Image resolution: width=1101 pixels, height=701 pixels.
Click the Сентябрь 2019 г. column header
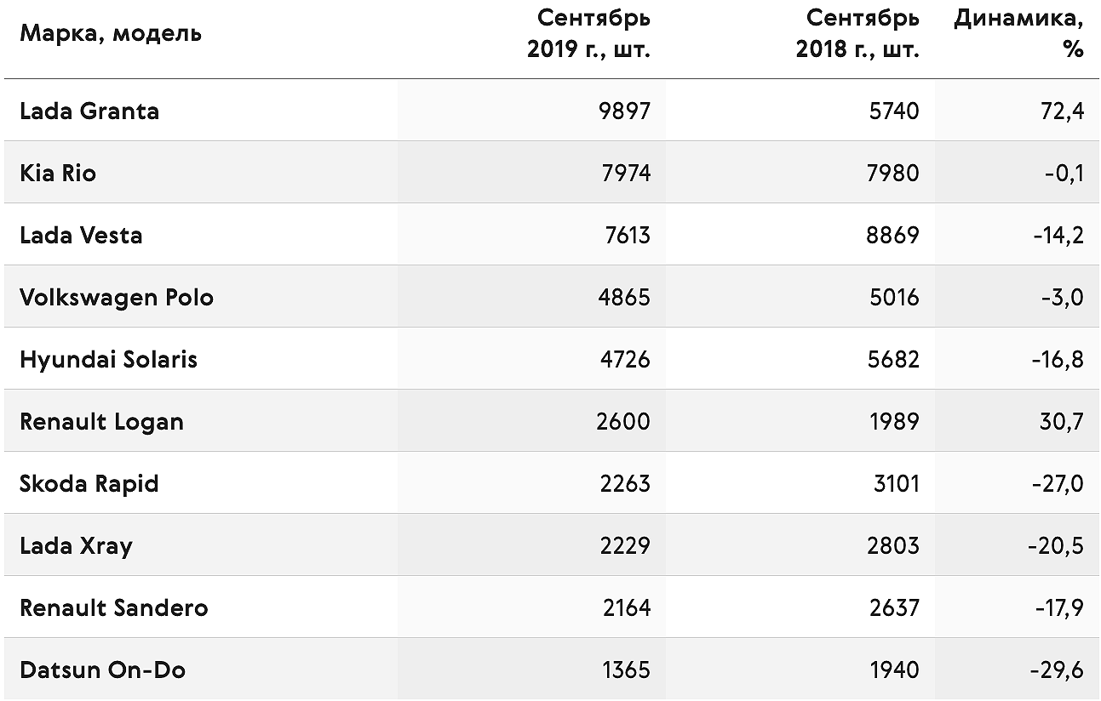point(589,33)
